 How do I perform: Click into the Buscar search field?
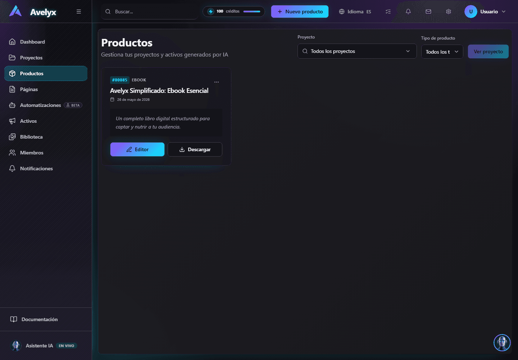pyautogui.click(x=150, y=12)
